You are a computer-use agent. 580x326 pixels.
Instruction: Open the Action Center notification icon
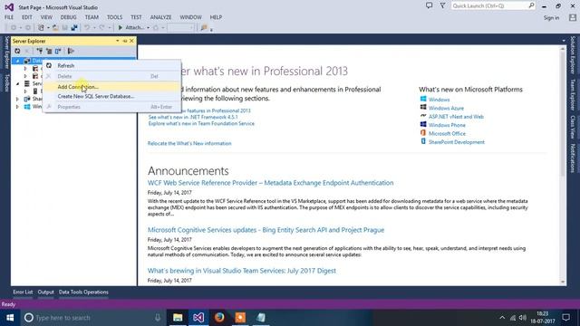tap(565, 318)
